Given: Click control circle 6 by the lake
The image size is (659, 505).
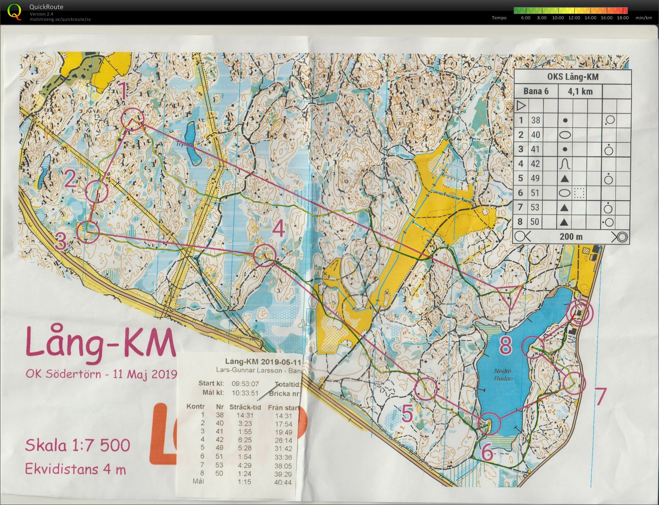Looking at the screenshot, I should (489, 423).
